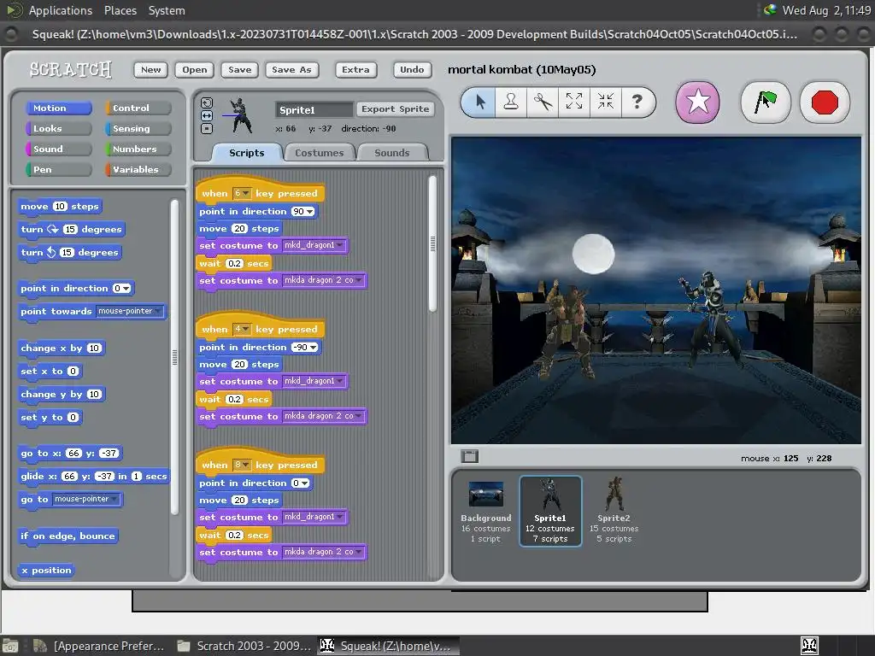Click the Save button
875x656 pixels.
(239, 70)
